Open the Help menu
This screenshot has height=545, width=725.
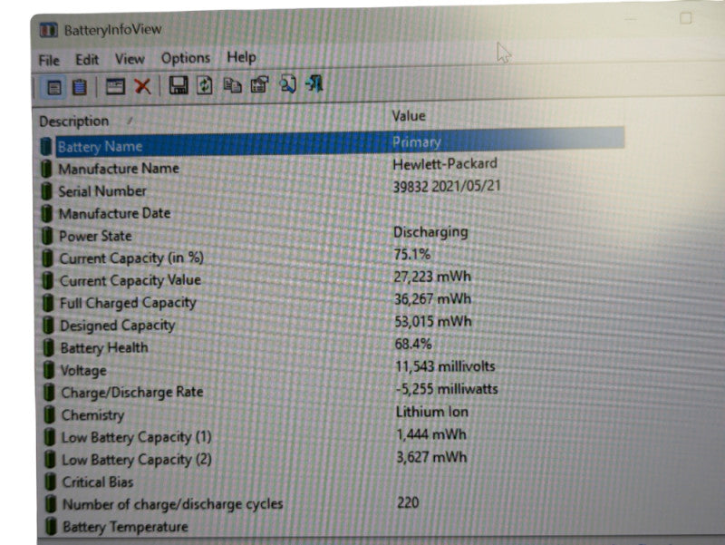(x=241, y=57)
